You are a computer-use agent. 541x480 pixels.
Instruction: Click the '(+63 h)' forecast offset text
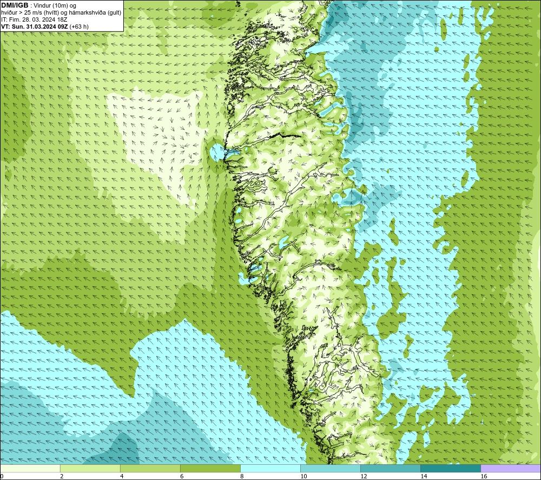(79, 27)
